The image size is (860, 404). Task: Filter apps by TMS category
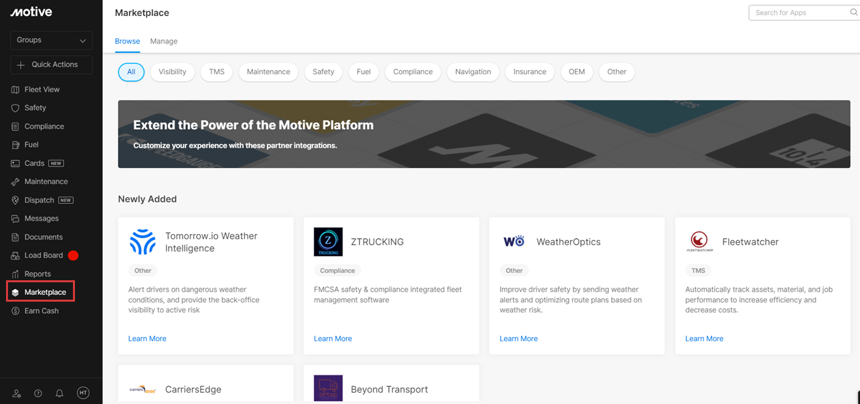pyautogui.click(x=217, y=72)
